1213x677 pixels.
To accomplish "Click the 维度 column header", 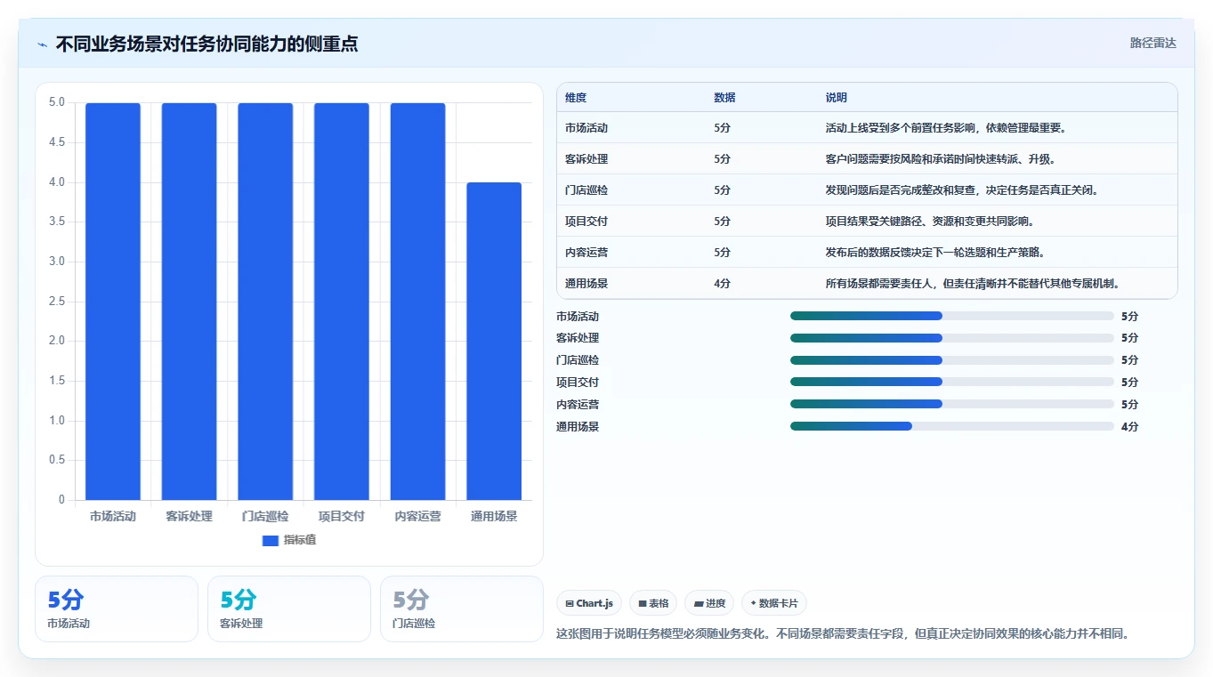I will point(576,98).
